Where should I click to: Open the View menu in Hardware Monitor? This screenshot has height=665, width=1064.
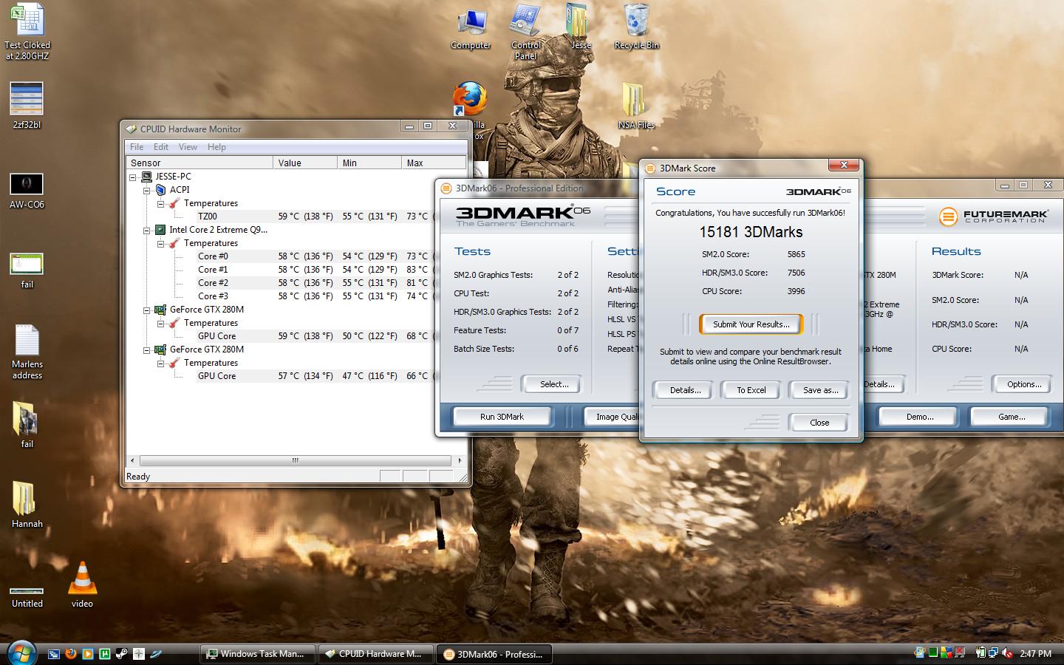coord(188,147)
